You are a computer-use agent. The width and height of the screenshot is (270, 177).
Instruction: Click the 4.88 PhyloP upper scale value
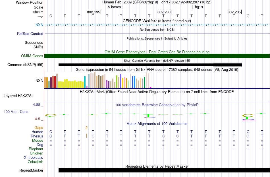click(36, 105)
